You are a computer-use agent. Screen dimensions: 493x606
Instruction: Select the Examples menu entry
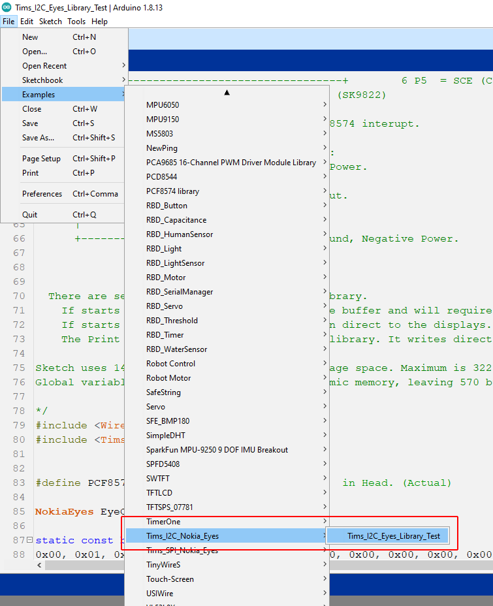click(x=64, y=94)
